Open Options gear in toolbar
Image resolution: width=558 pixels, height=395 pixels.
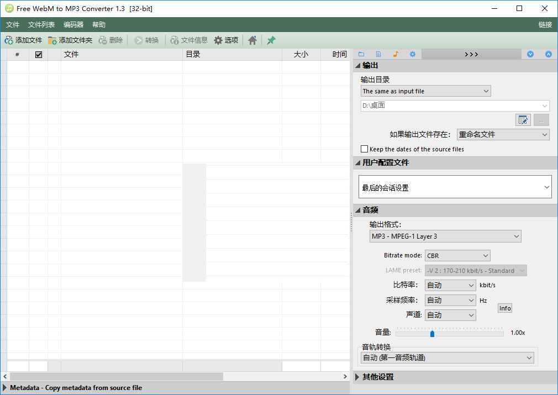click(x=218, y=40)
